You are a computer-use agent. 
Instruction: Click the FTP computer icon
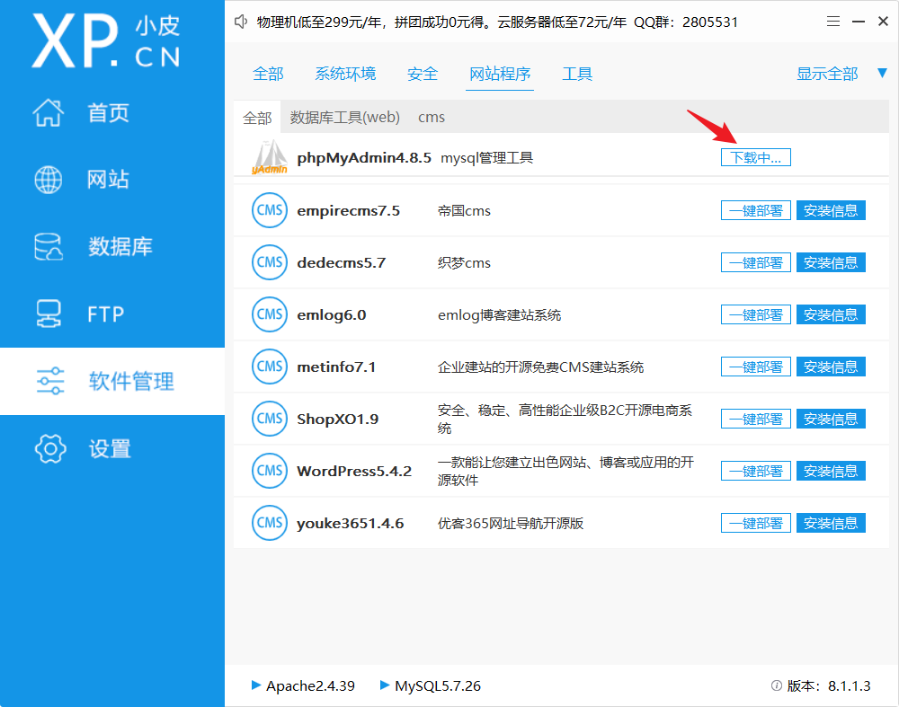click(x=48, y=314)
